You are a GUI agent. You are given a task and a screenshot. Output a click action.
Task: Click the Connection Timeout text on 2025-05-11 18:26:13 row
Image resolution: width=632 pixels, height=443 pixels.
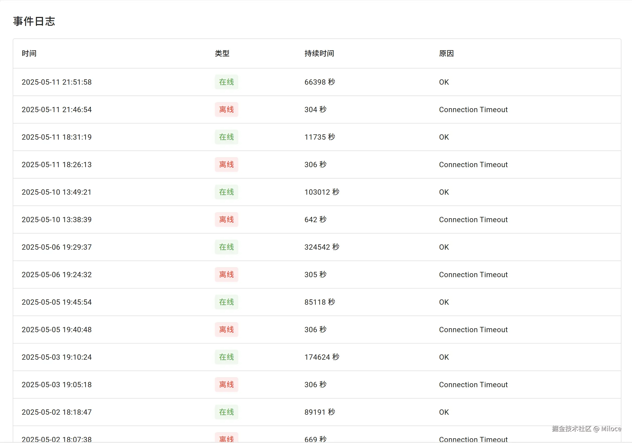(x=473, y=165)
